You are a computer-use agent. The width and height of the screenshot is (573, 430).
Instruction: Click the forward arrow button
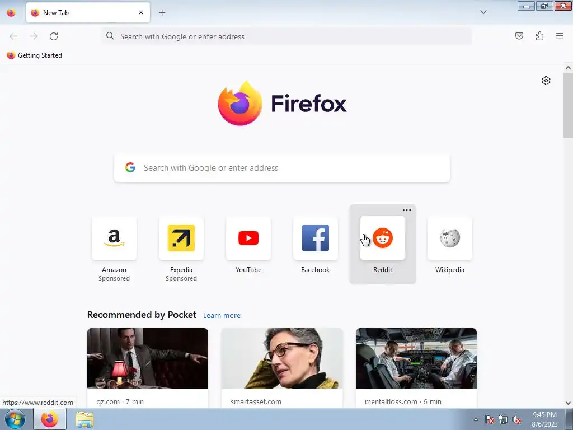click(x=34, y=36)
